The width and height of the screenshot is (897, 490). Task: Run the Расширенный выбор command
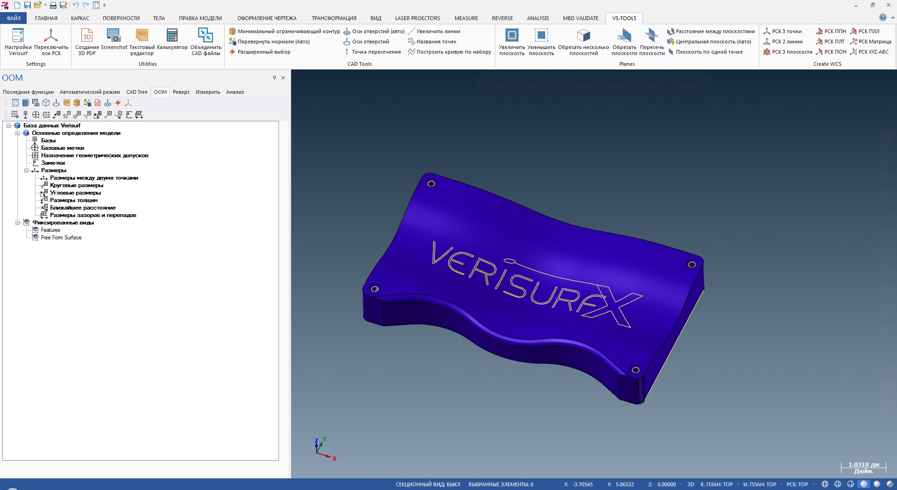260,52
